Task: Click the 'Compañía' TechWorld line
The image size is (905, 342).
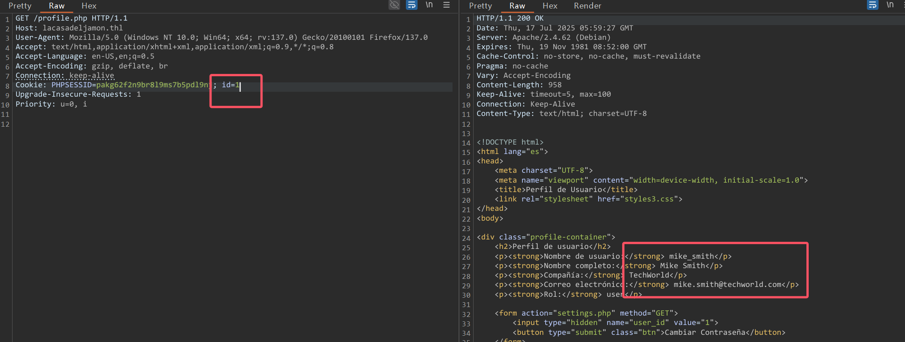Action: point(591,275)
